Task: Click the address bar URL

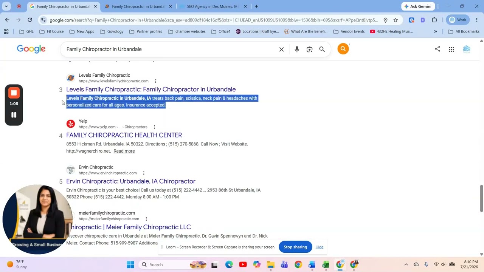Action: point(214,20)
